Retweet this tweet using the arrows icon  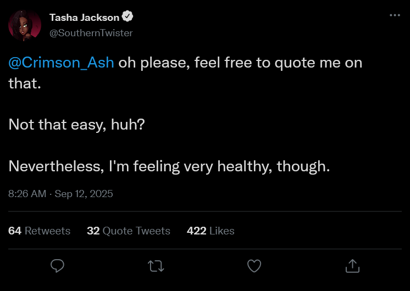click(x=156, y=266)
